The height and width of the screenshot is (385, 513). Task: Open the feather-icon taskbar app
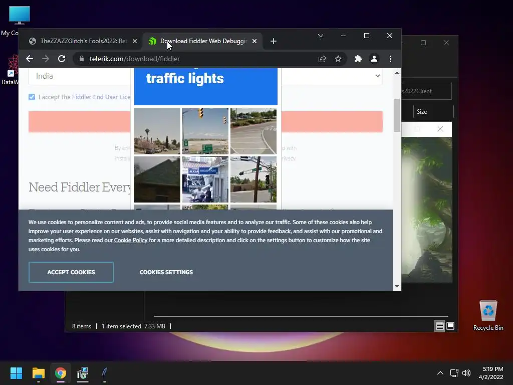(104, 373)
